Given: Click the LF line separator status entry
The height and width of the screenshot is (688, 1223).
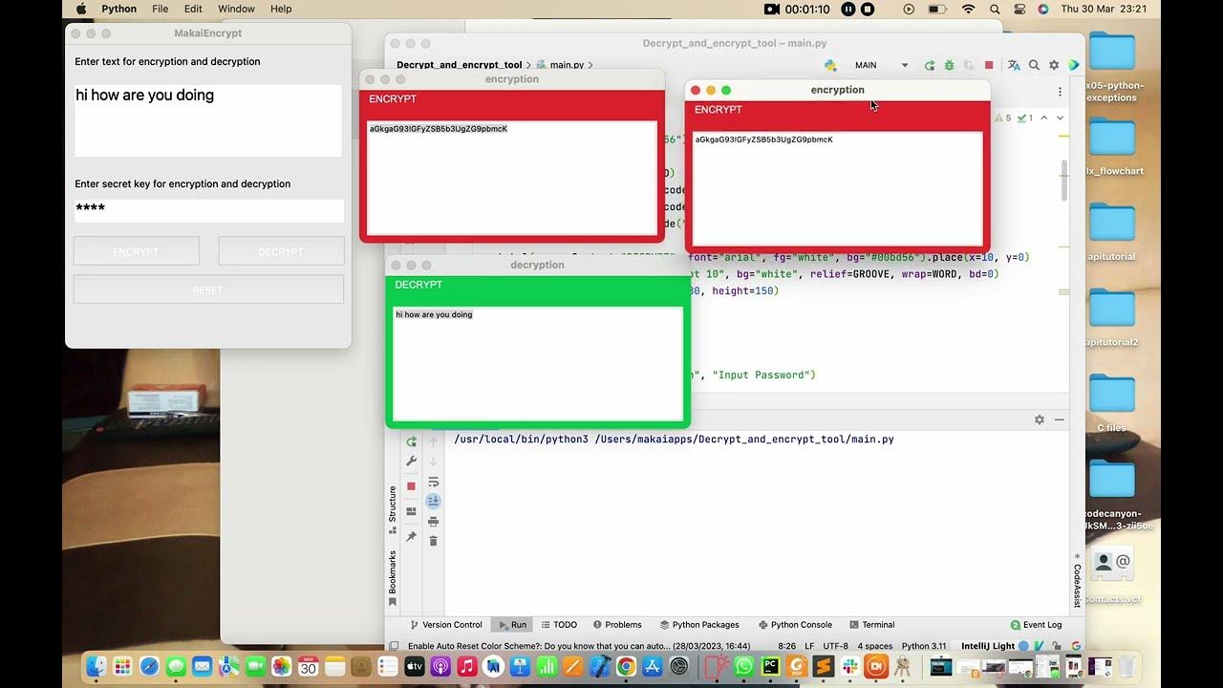Looking at the screenshot, I should [x=809, y=646].
